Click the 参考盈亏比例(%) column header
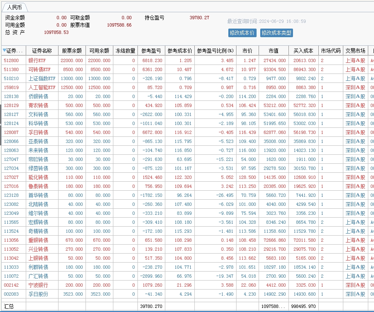Screen dimensions: 374x312 (215, 51)
